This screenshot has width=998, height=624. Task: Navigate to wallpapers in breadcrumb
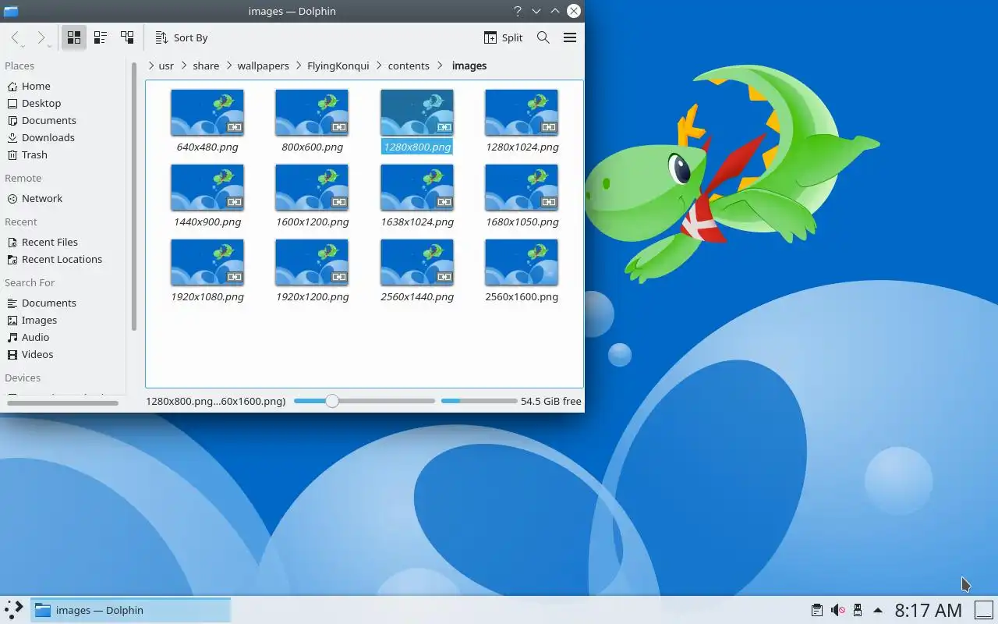[264, 66]
